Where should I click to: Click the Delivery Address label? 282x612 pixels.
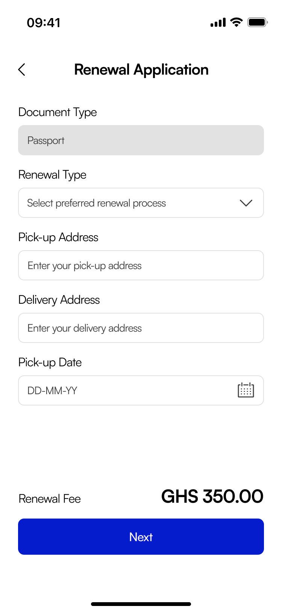point(59,300)
